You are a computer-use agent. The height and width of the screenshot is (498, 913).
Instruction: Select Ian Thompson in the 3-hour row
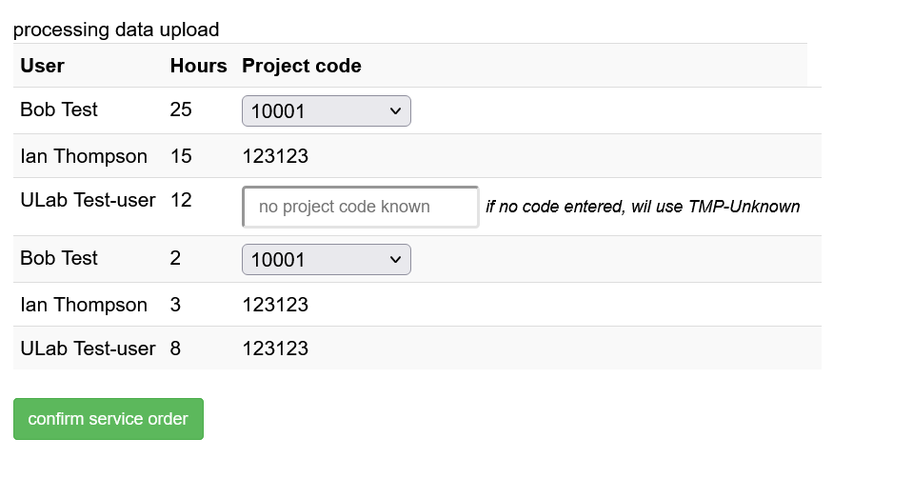pyautogui.click(x=84, y=305)
